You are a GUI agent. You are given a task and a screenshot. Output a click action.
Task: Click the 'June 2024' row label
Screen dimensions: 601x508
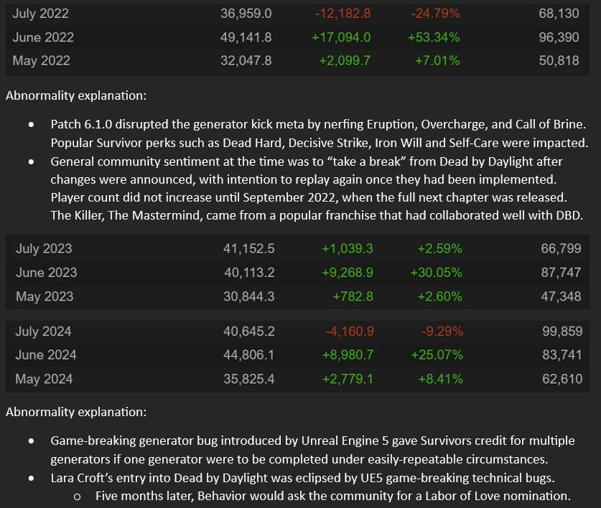pos(46,355)
